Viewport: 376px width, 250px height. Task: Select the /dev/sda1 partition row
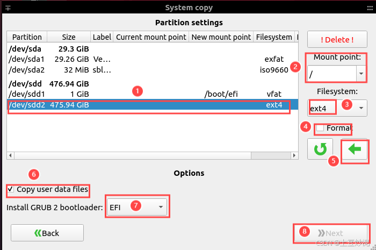coord(153,59)
